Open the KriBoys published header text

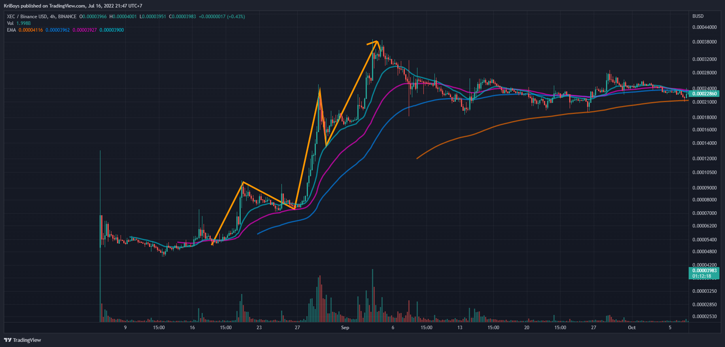pos(73,6)
